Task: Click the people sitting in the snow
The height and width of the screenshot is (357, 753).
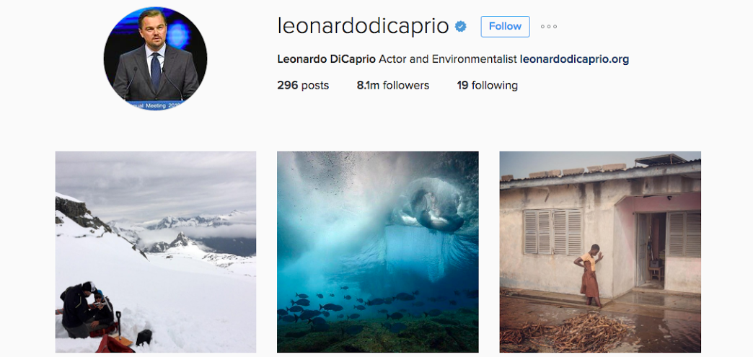Action: point(87,310)
